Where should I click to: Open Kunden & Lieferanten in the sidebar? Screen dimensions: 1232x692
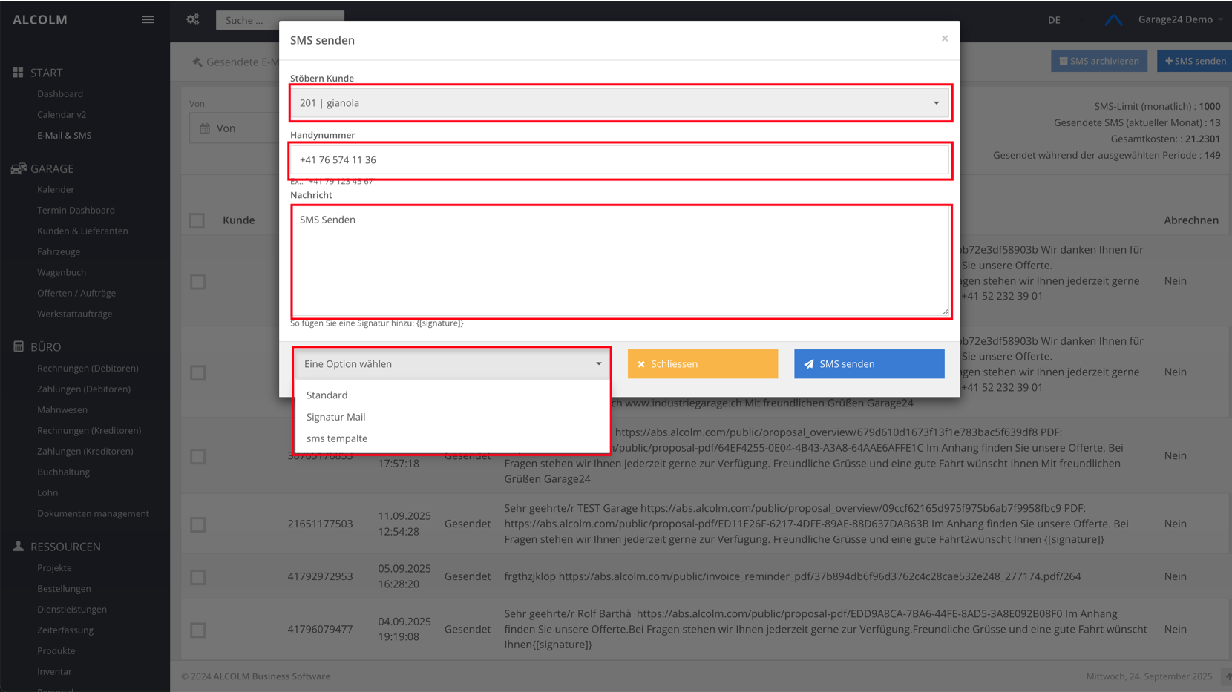[x=82, y=231]
